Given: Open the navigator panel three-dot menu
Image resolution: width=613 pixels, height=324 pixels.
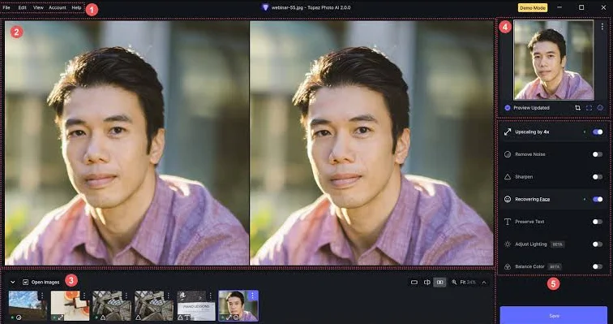Looking at the screenshot, I should [x=602, y=27].
